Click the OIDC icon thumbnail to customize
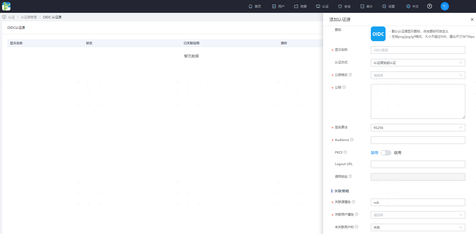Screen dimensions: 476x234 click(378, 34)
